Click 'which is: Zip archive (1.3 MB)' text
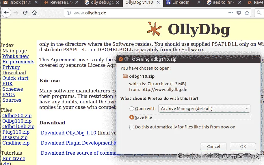 click(158, 84)
